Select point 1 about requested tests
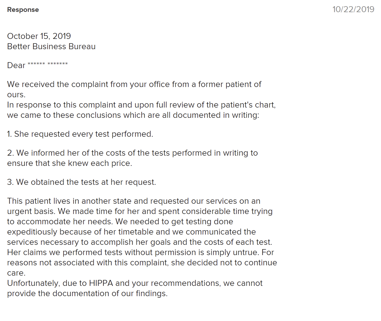Screen dimensions: 381x321 [x=80, y=134]
